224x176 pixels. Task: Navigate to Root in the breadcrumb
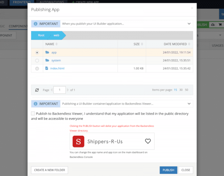pos(41,35)
